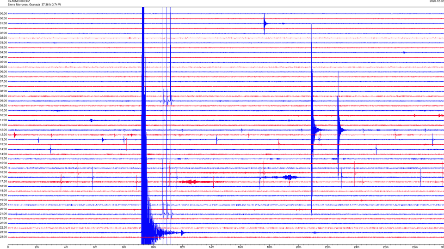Viewport: 444px width, 249px height.
Task: Select the 09:00 time label
Action: click(3, 101)
